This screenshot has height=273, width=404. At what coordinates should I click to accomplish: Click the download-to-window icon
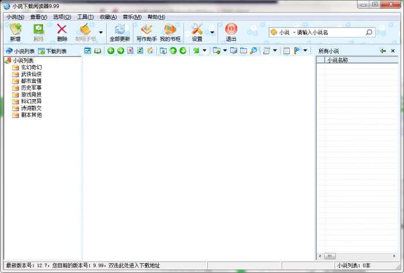163,51
